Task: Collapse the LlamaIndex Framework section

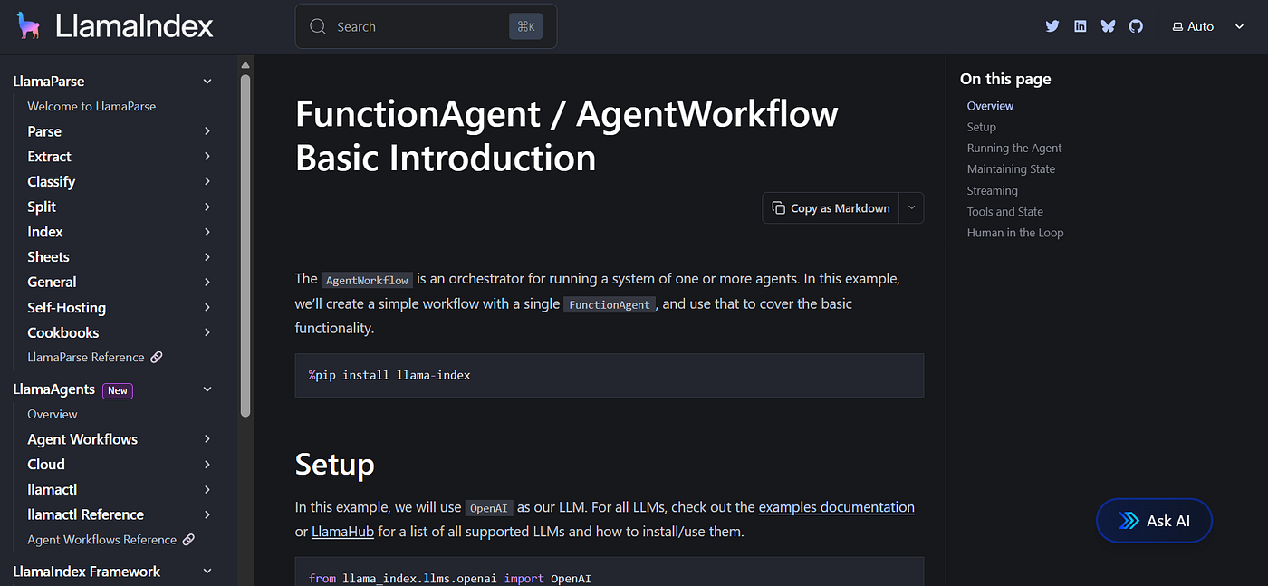Action: pos(207,572)
